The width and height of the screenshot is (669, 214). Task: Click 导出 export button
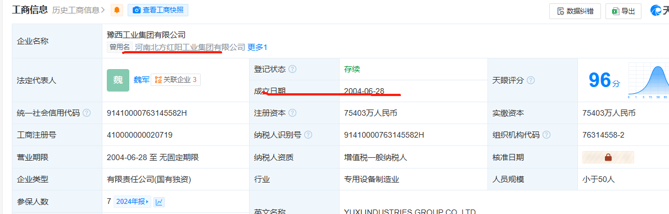click(x=623, y=11)
